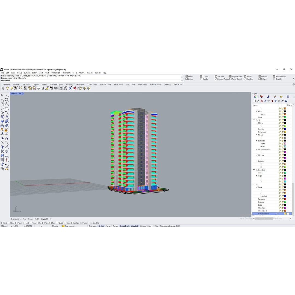Open the layer filter funnel
Image resolution: width=295 pixels, height=295 pixels.
(276, 101)
